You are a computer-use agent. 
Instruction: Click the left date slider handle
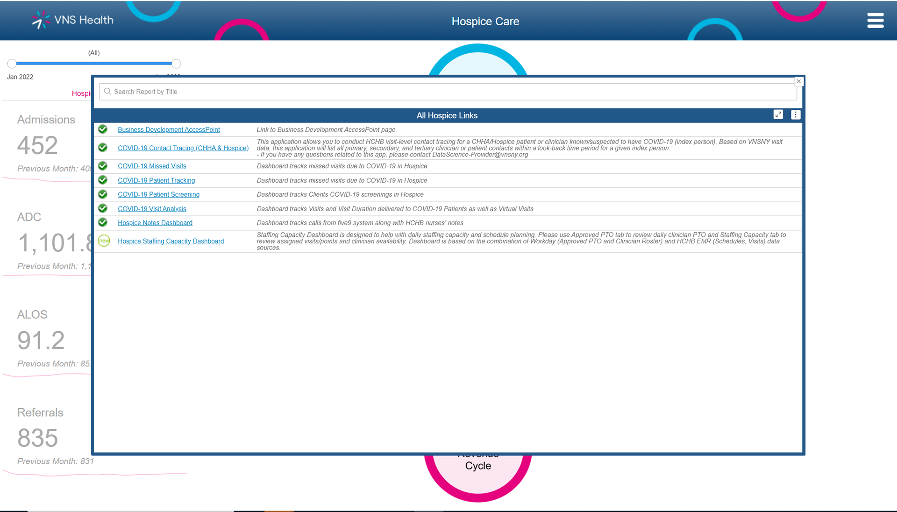click(x=12, y=64)
